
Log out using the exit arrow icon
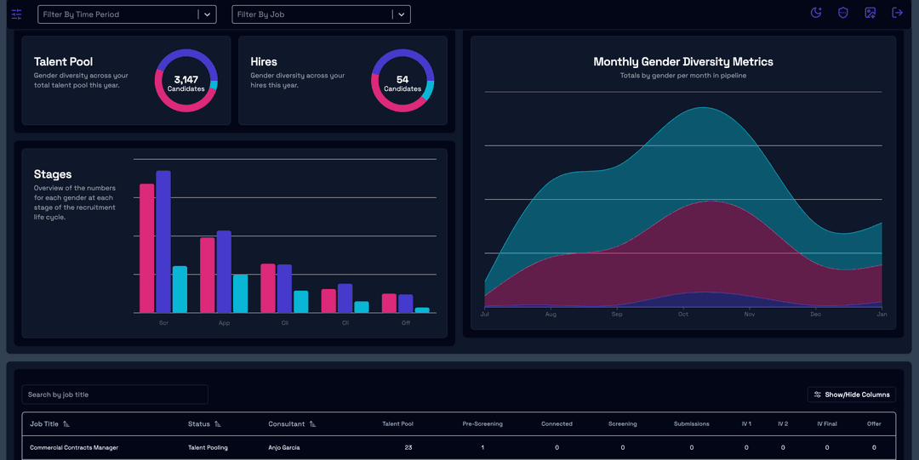click(898, 13)
